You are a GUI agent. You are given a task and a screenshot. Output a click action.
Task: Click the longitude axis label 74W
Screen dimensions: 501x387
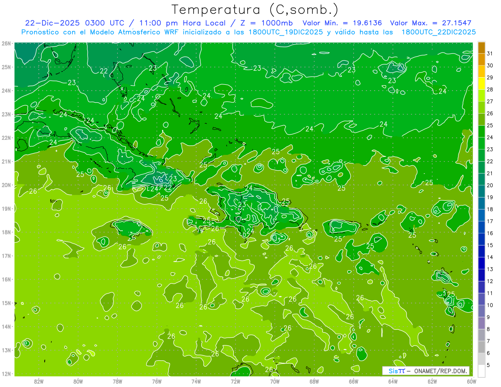point(196,381)
